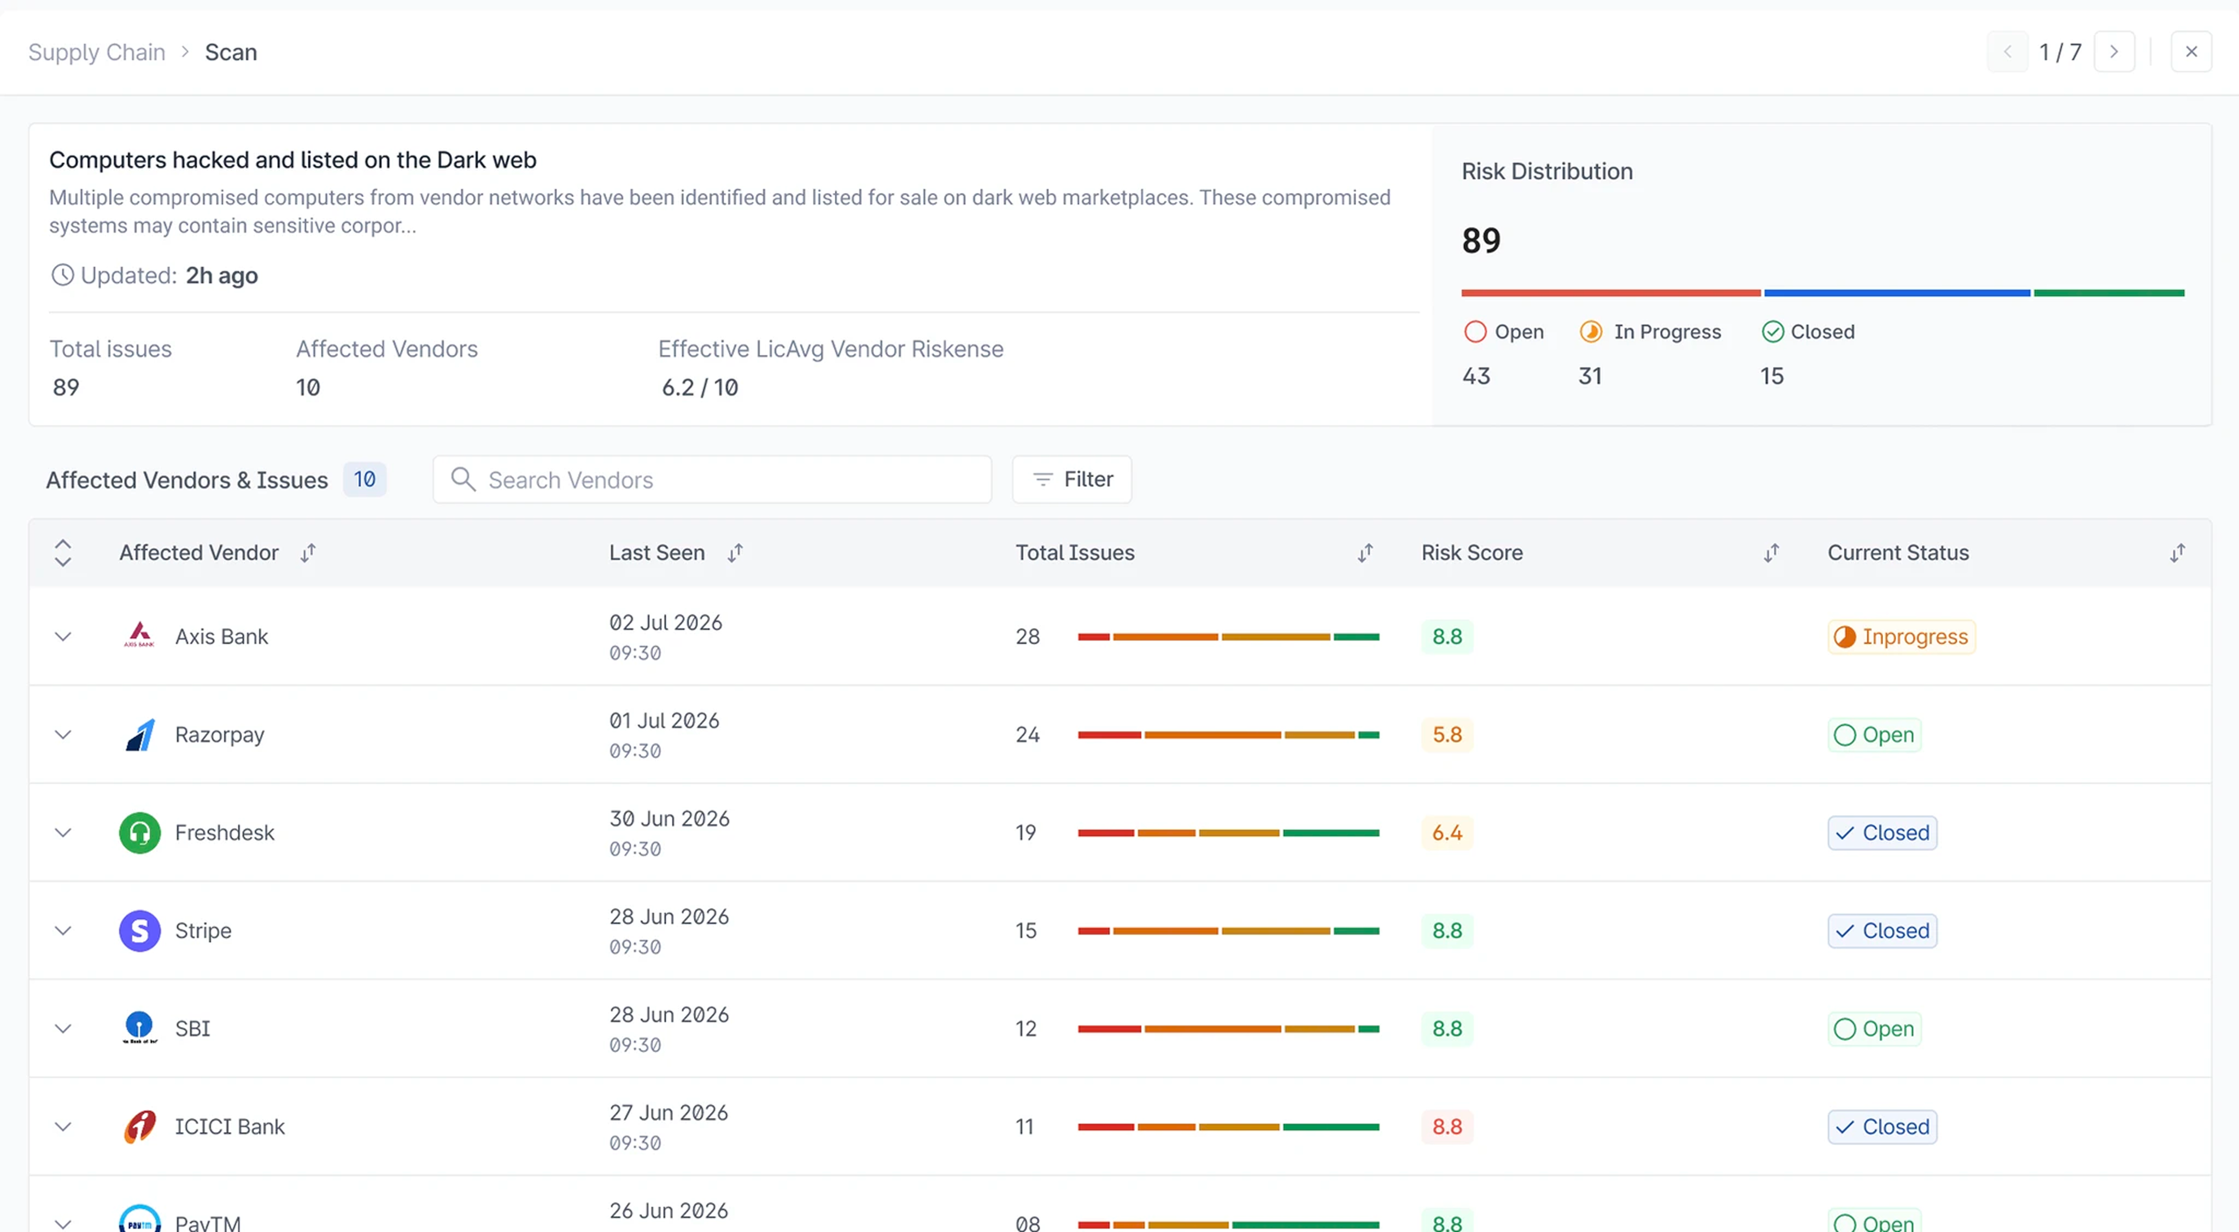Sort by Risk Score column icon
The width and height of the screenshot is (2239, 1232).
pos(1772,553)
